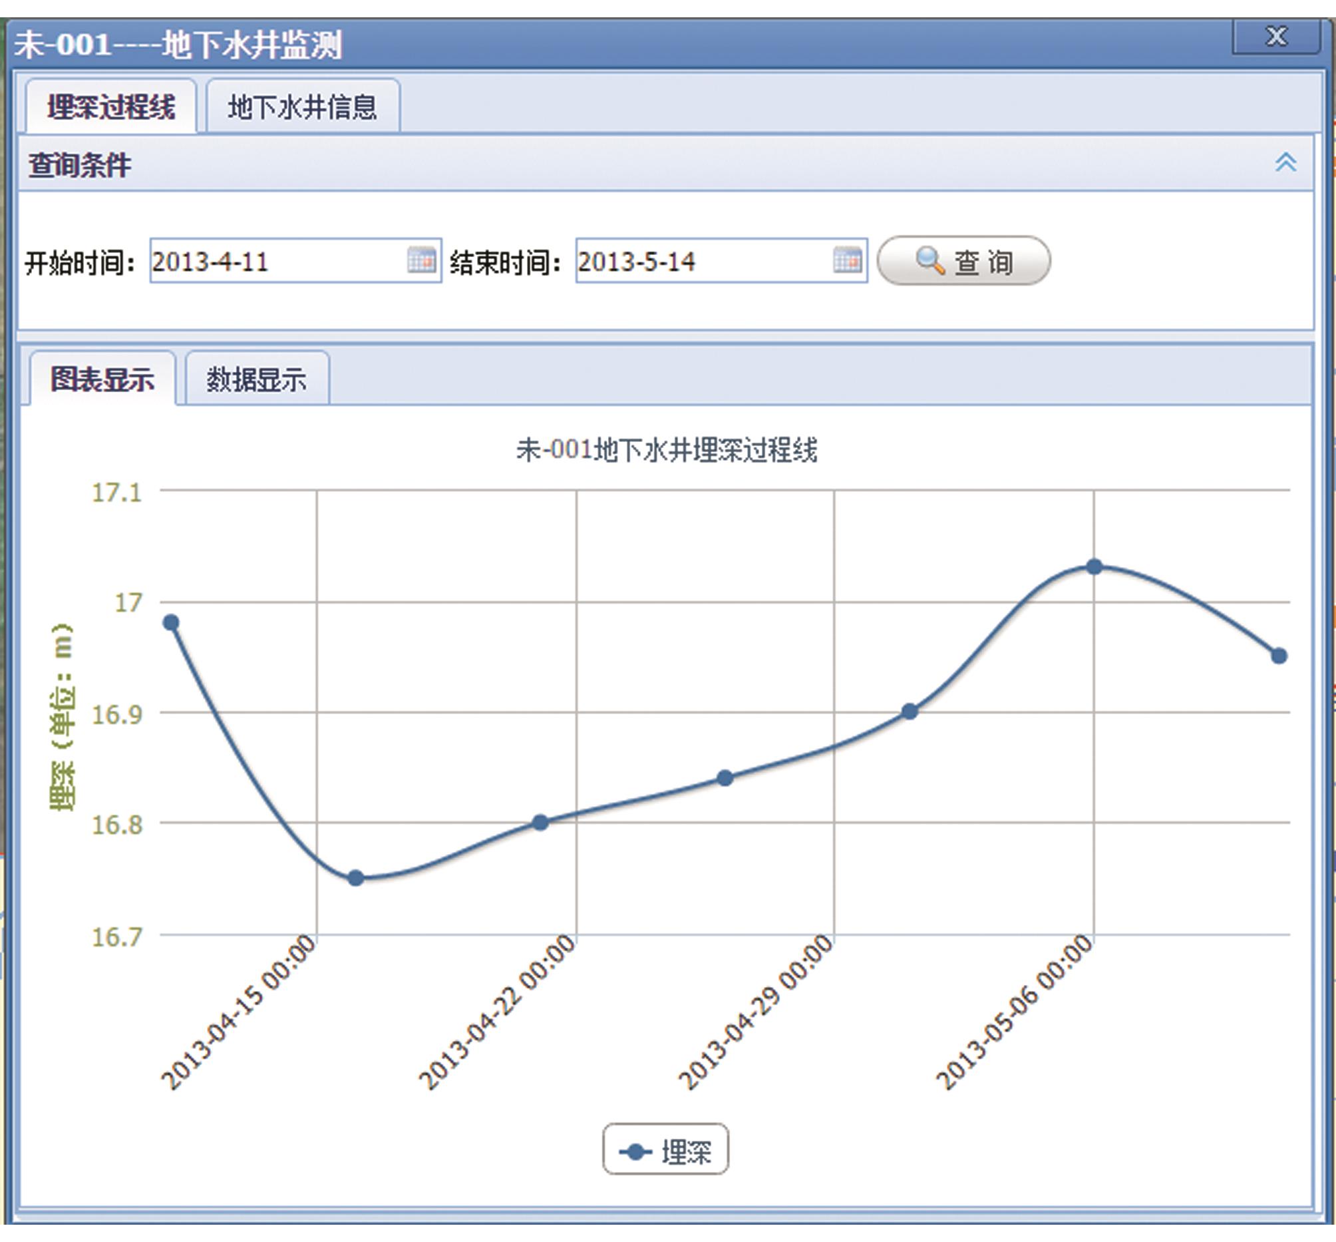Click the chart title 未-001地下水井埋深过程线
Screen dimensions: 1336x1242
point(666,450)
